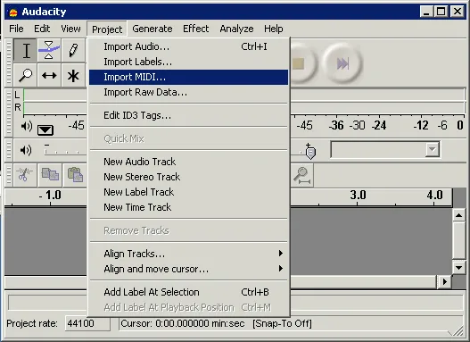Click the Cursor position status text
The height and width of the screenshot is (342, 470).
click(x=183, y=323)
